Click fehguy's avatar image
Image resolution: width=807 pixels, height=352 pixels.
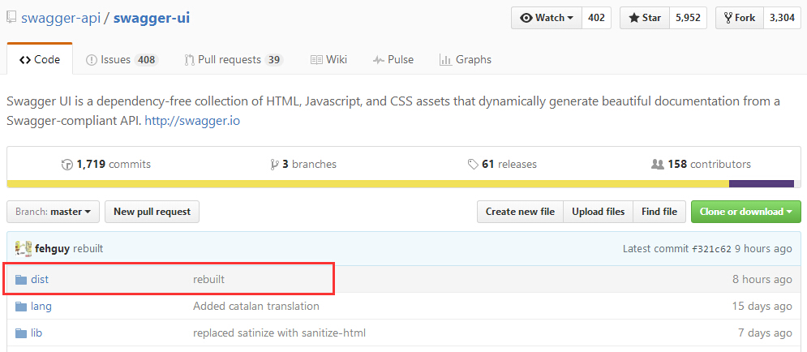[x=23, y=248]
